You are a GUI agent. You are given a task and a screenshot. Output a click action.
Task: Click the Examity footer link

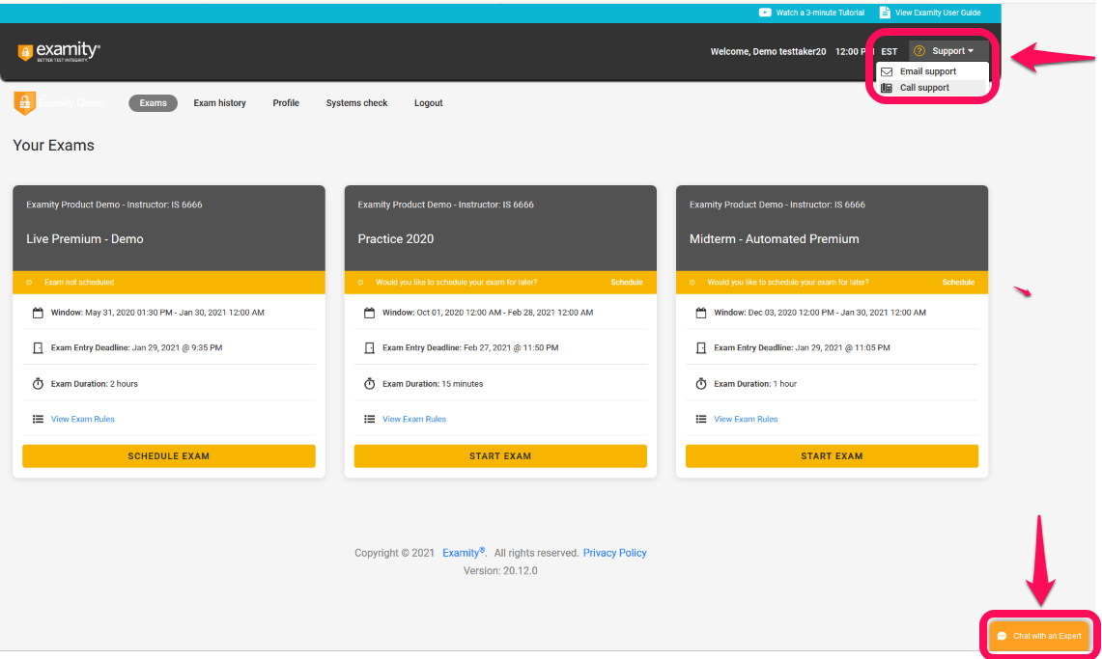pos(464,553)
